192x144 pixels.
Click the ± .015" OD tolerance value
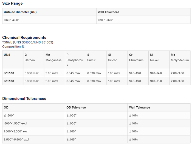click(71, 140)
